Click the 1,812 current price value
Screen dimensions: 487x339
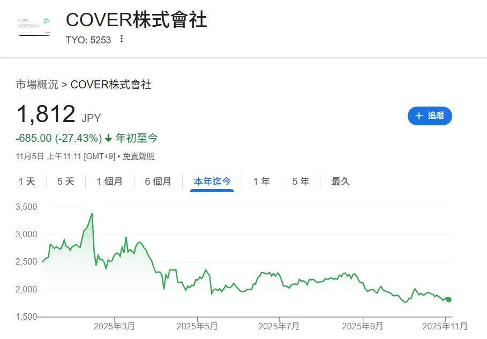pos(46,115)
